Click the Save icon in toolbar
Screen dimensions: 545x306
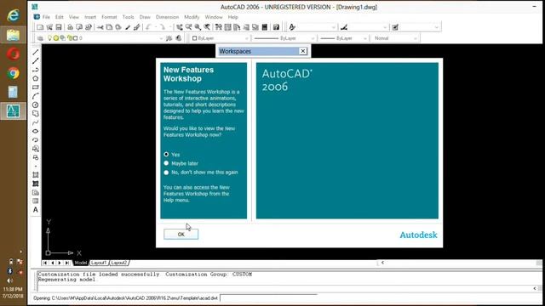click(59, 27)
